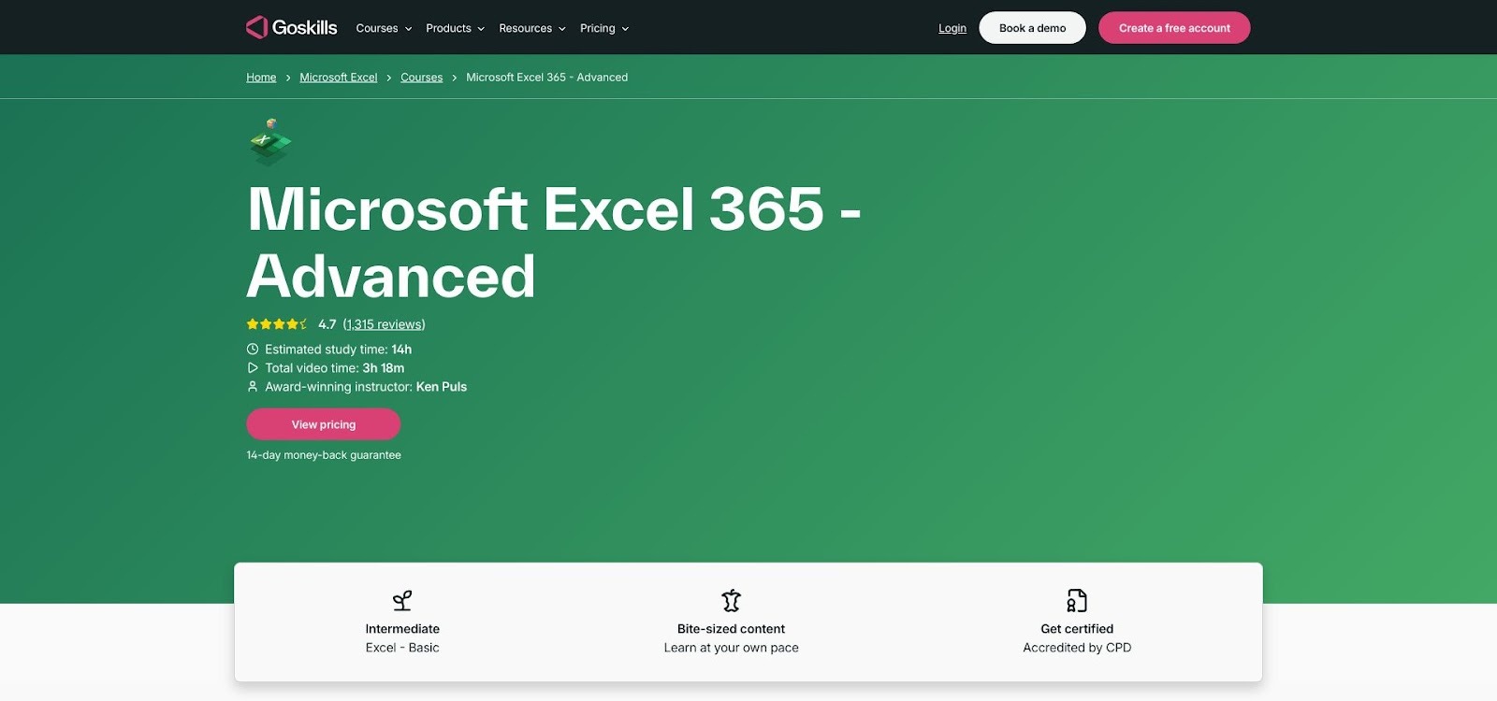Expand the Resources dropdown chevron
Image resolution: width=1497 pixels, height=701 pixels.
tap(562, 29)
